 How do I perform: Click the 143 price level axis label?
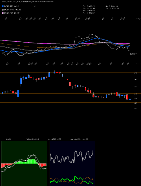pos(136,94)
